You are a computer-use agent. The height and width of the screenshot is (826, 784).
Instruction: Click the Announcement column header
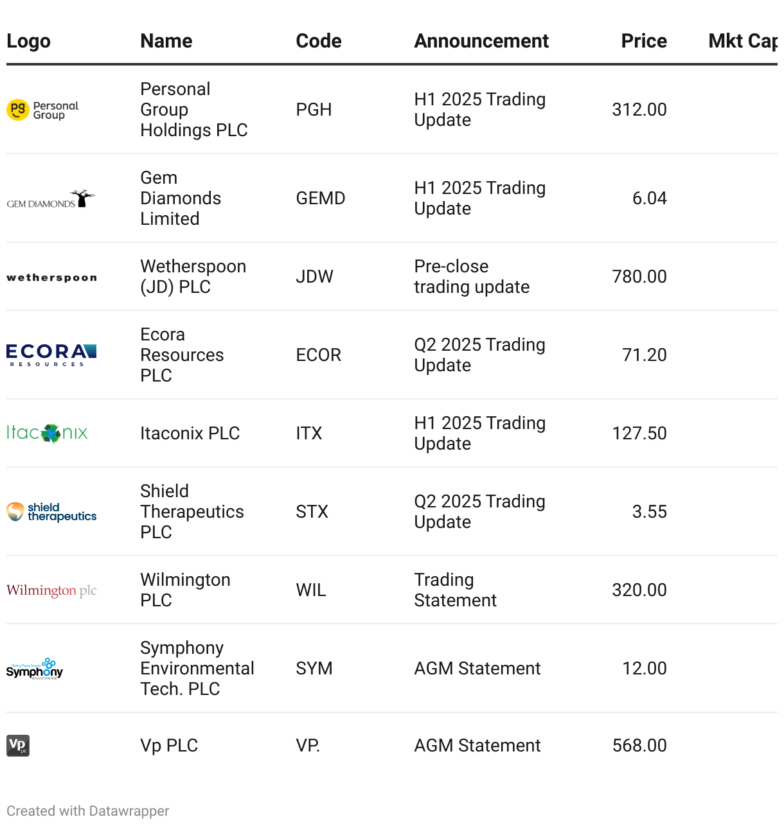pos(481,41)
